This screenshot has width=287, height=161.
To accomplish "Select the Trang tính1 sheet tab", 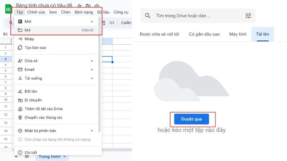I will coord(52,157).
